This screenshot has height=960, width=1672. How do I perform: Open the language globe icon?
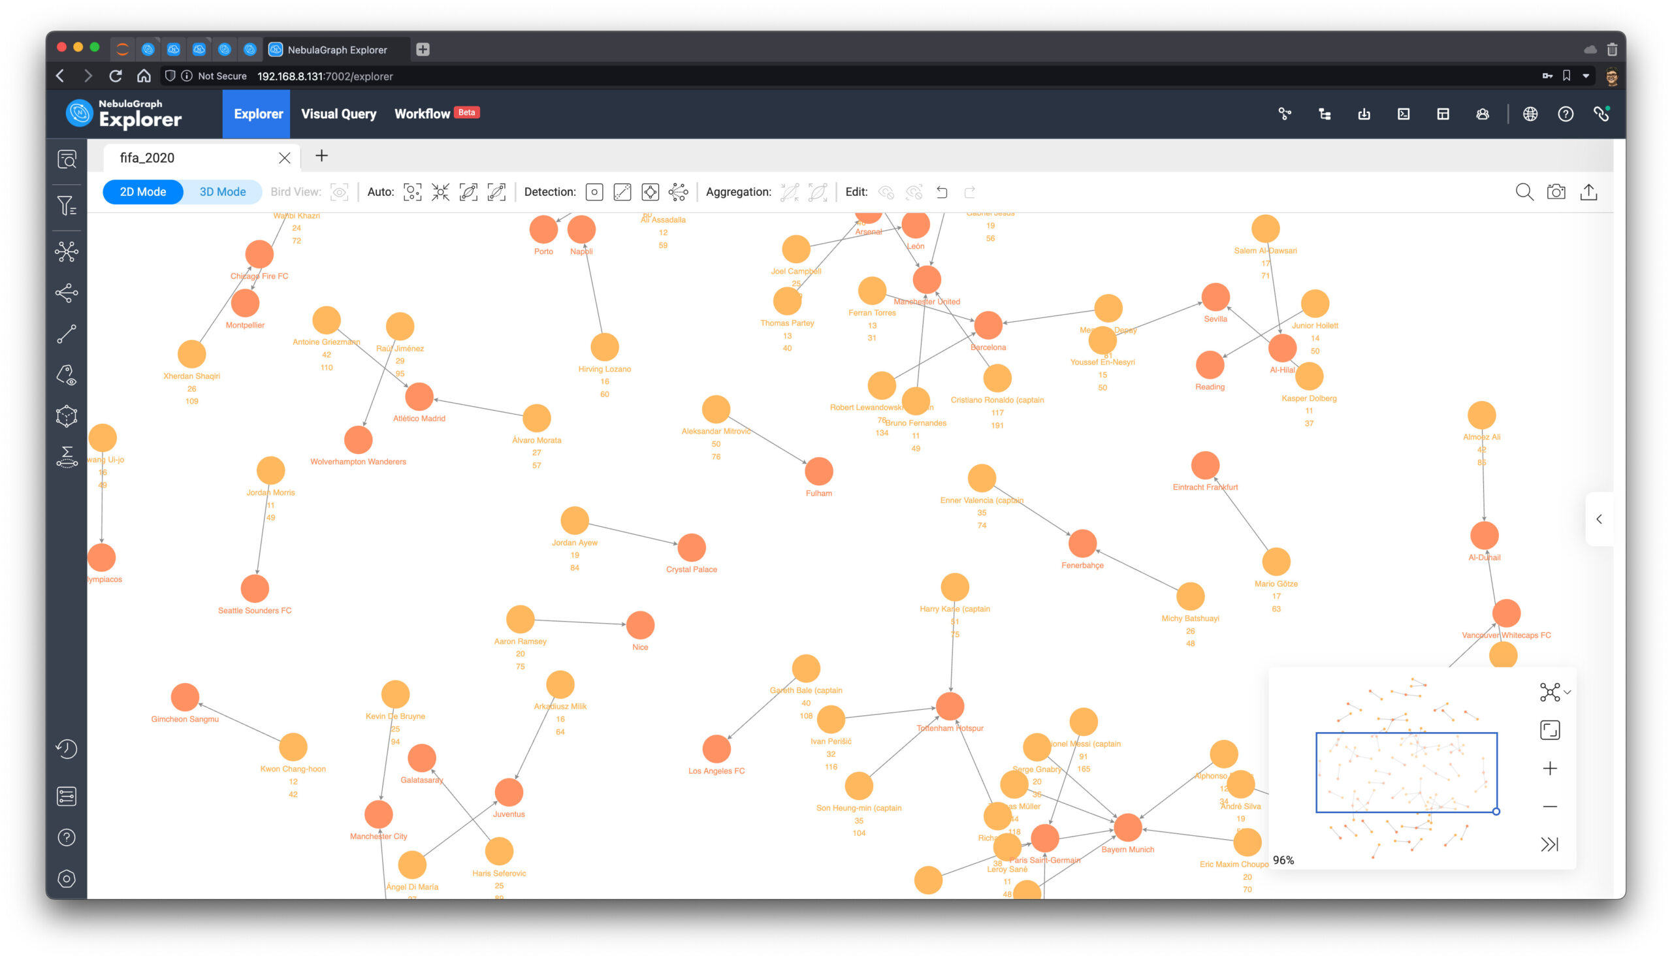tap(1530, 114)
